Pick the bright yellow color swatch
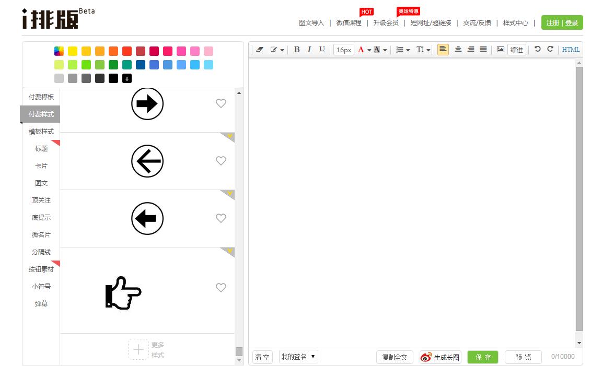 coord(73,51)
